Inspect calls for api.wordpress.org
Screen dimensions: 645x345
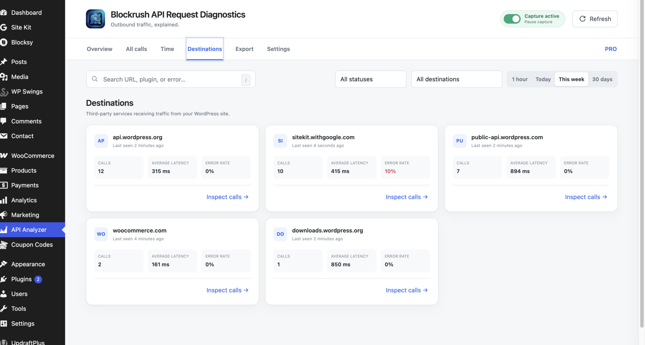click(227, 197)
